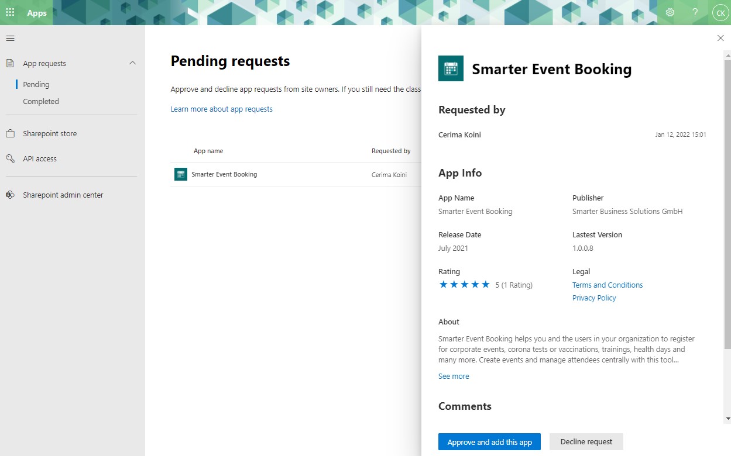Click the 5 (1 Rating) text
Screen dimensions: 731x456
[x=514, y=285]
